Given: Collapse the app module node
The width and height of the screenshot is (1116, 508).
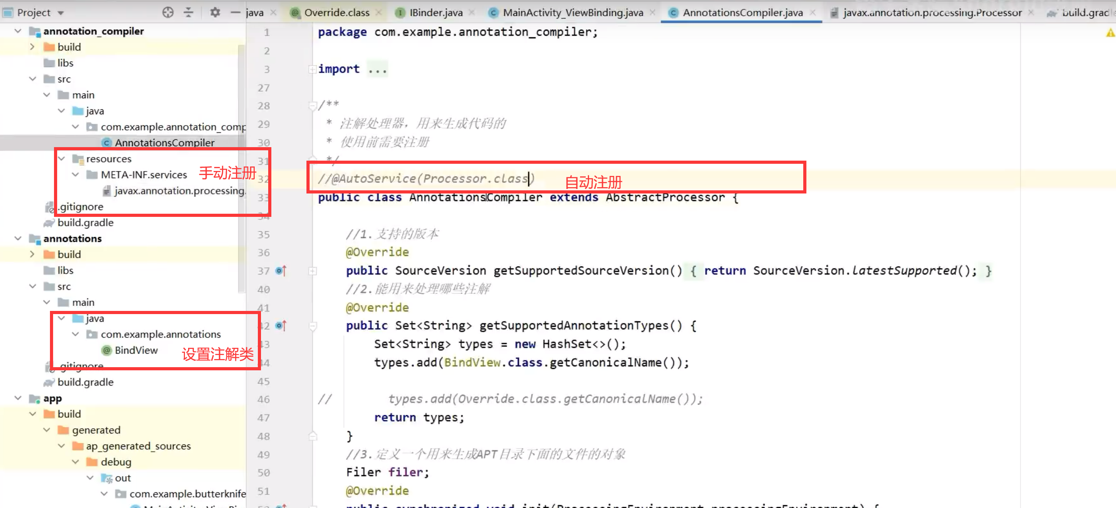Looking at the screenshot, I should [18, 398].
